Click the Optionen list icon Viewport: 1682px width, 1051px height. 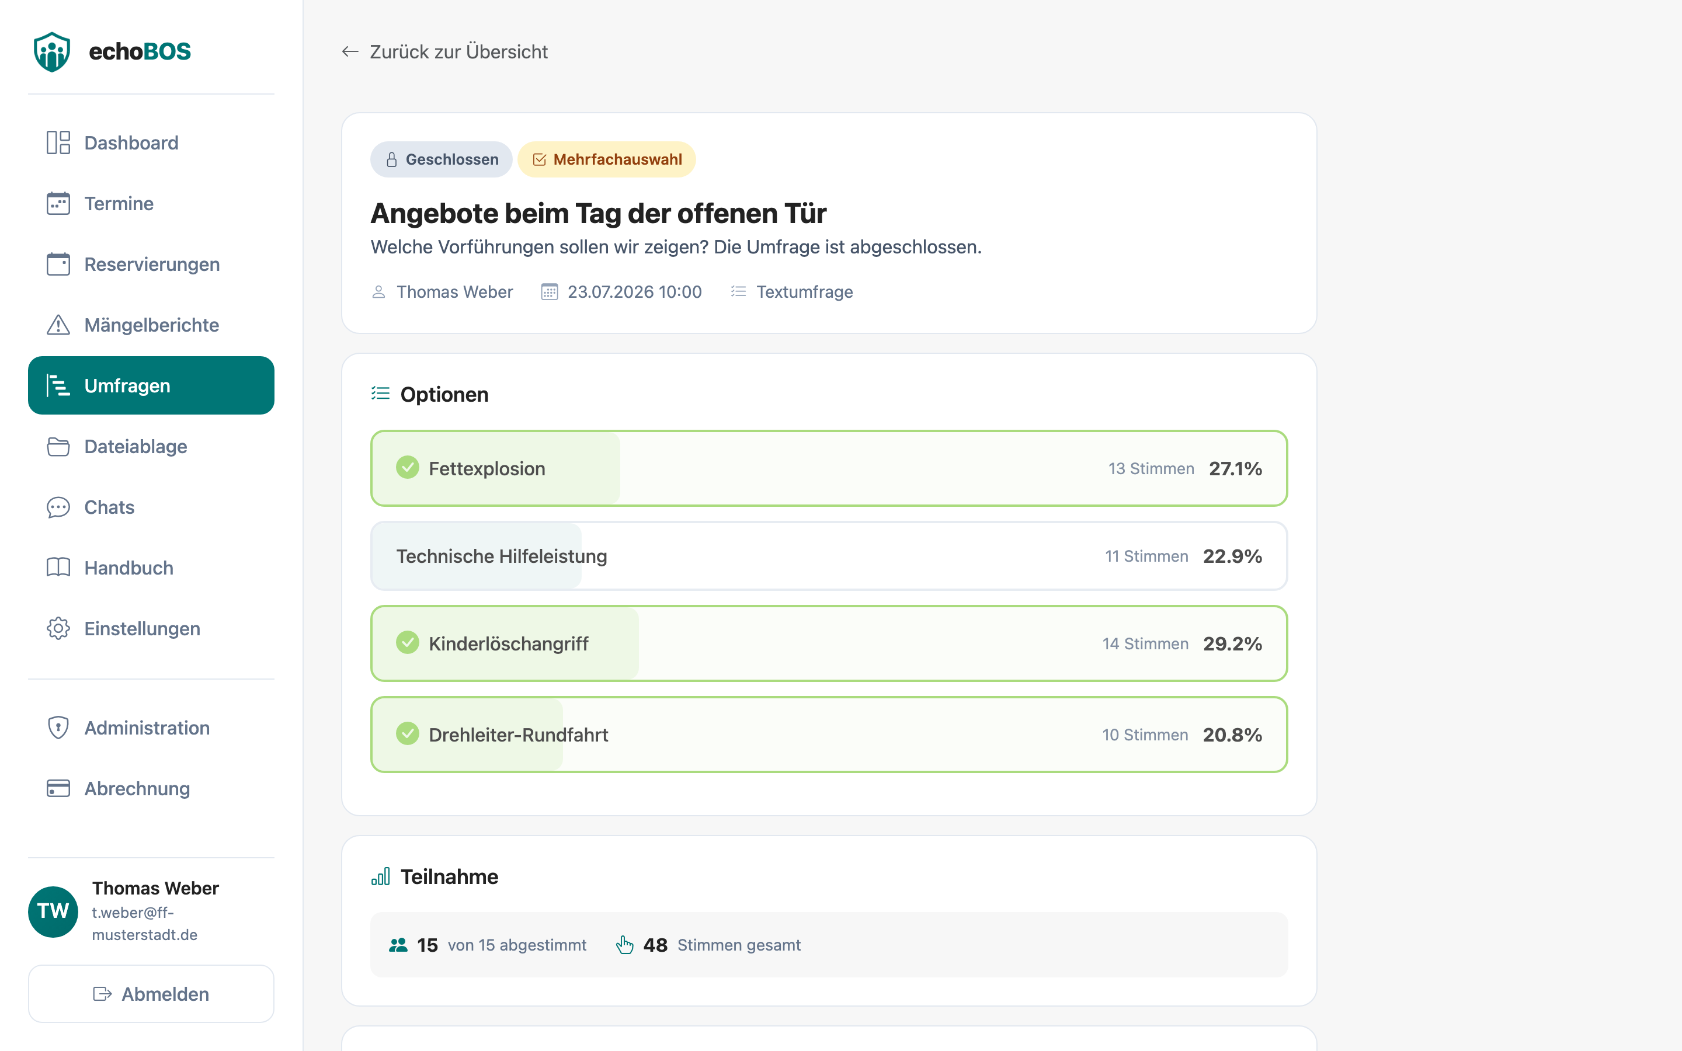pyautogui.click(x=380, y=394)
